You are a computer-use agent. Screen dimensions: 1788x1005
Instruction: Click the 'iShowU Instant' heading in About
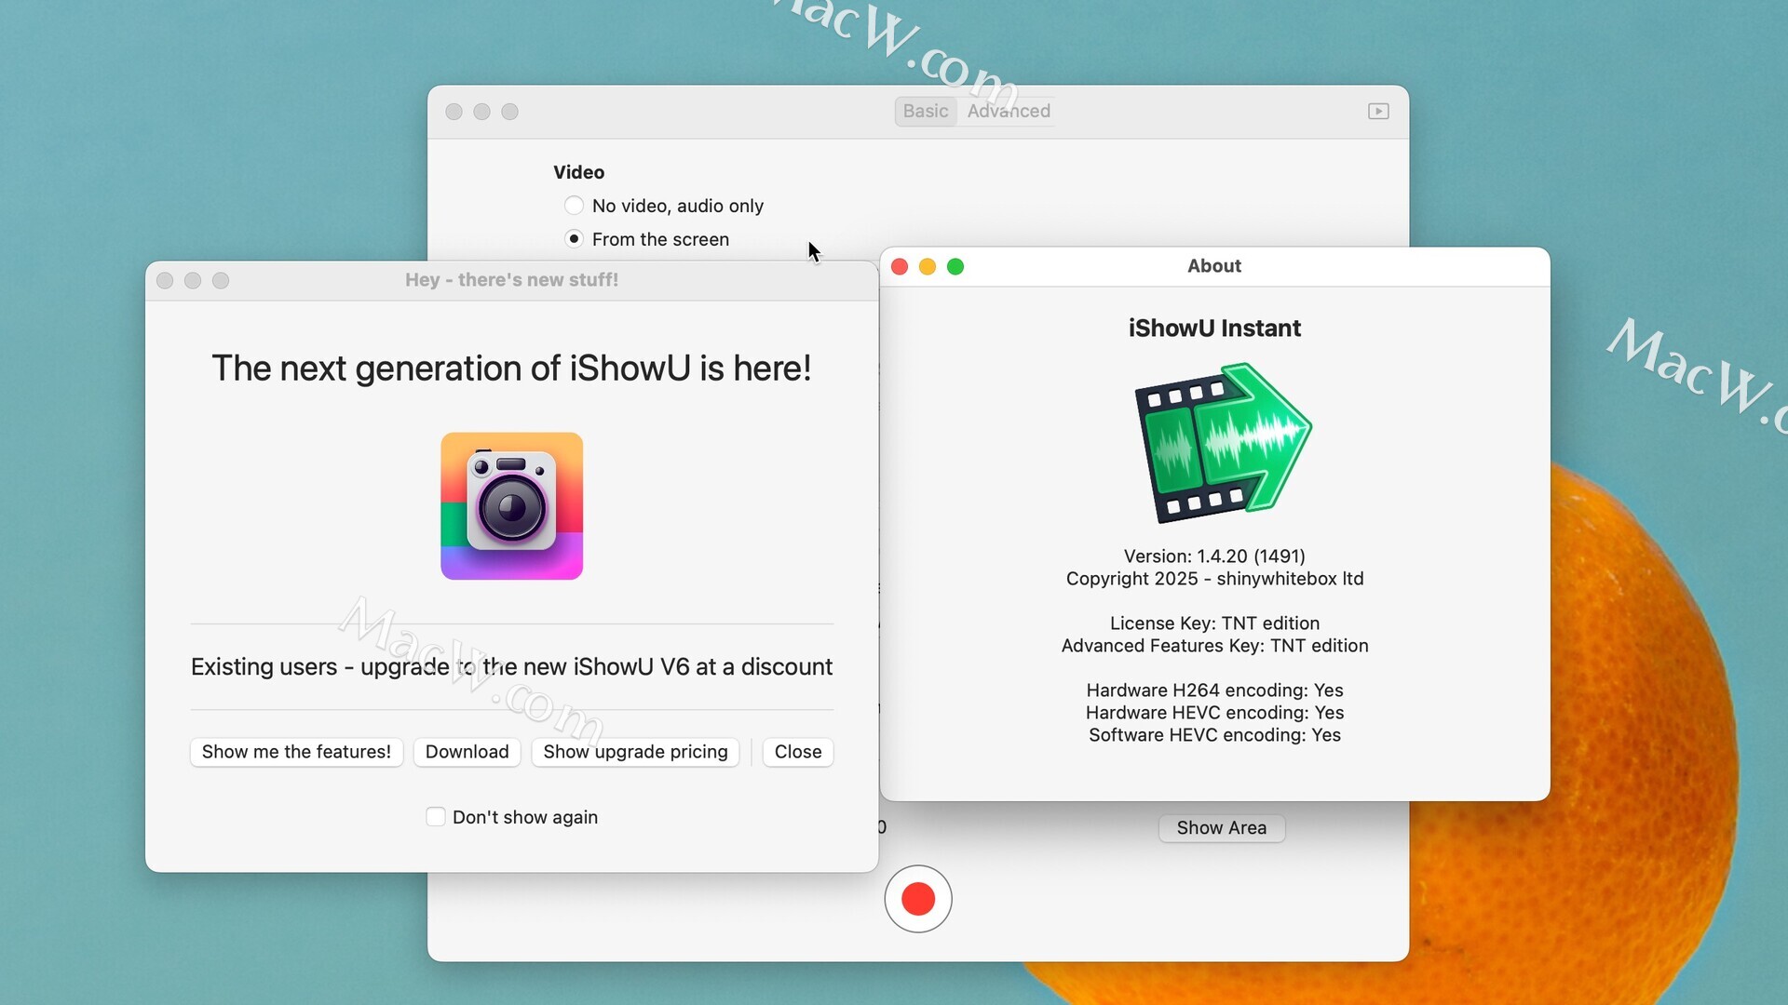(x=1214, y=328)
